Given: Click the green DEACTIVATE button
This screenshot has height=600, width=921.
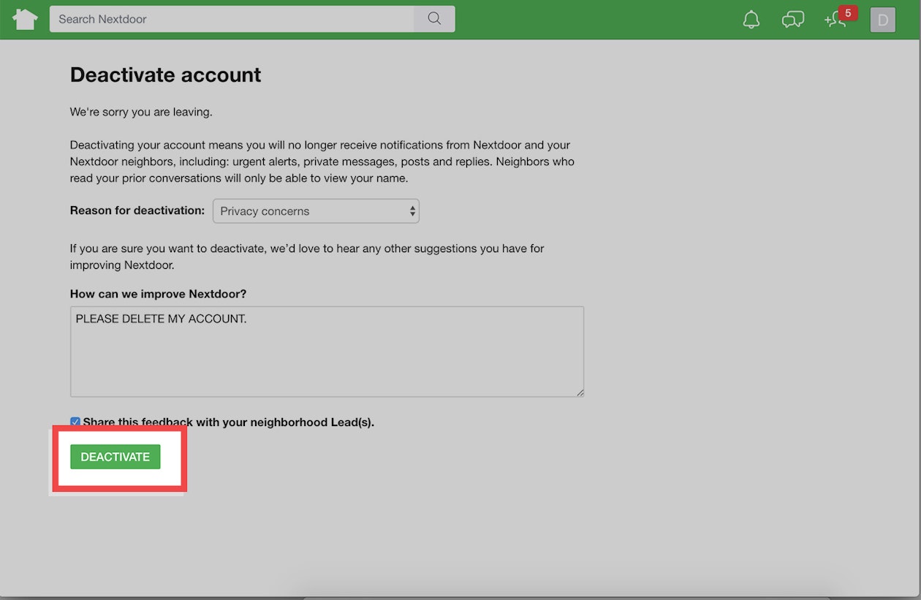Looking at the screenshot, I should pos(115,457).
